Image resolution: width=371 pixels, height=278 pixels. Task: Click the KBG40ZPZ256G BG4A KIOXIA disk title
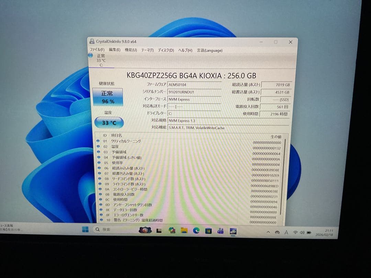coord(191,76)
